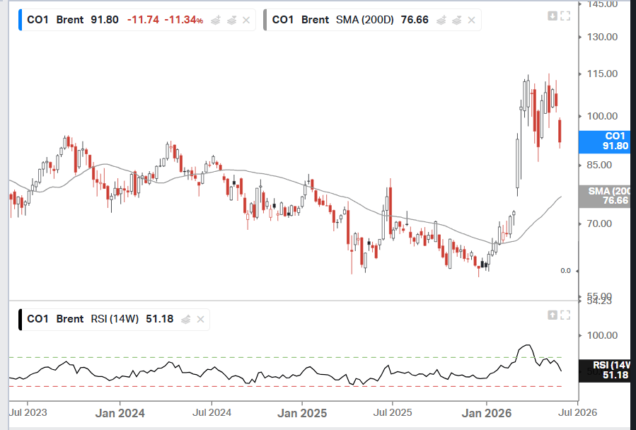
Task: Click the up-arrow icon atop the RSI pane
Action: click(x=553, y=315)
